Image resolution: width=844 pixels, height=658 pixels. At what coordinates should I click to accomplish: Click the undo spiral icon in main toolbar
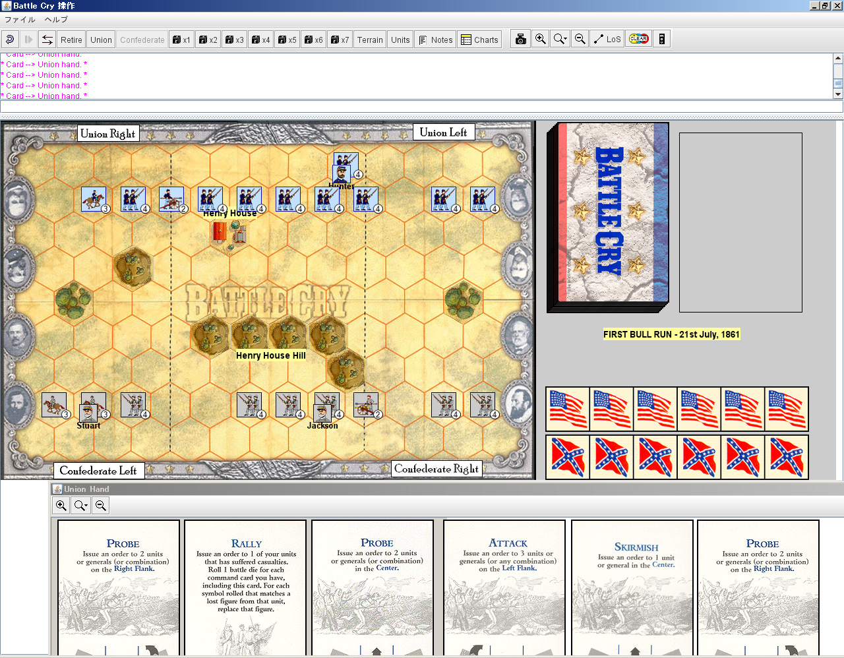pyautogui.click(x=10, y=40)
